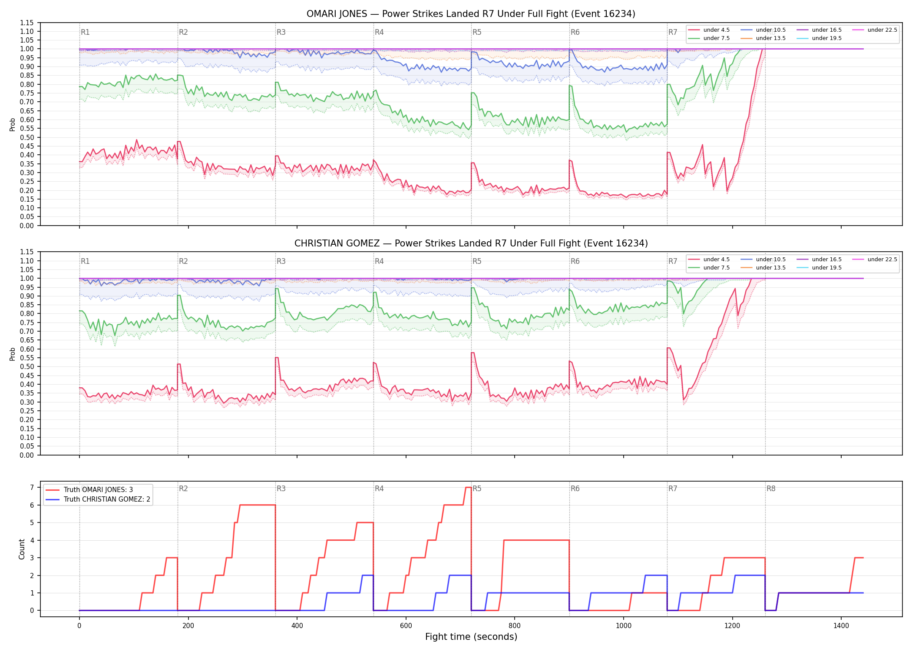912x652 pixels.
Task: Click the CHRISTIAN GOMEZ chart title
Action: point(471,243)
